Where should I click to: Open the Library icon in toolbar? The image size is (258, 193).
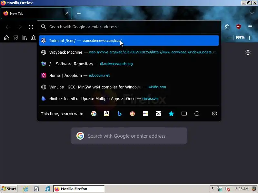coord(25,38)
